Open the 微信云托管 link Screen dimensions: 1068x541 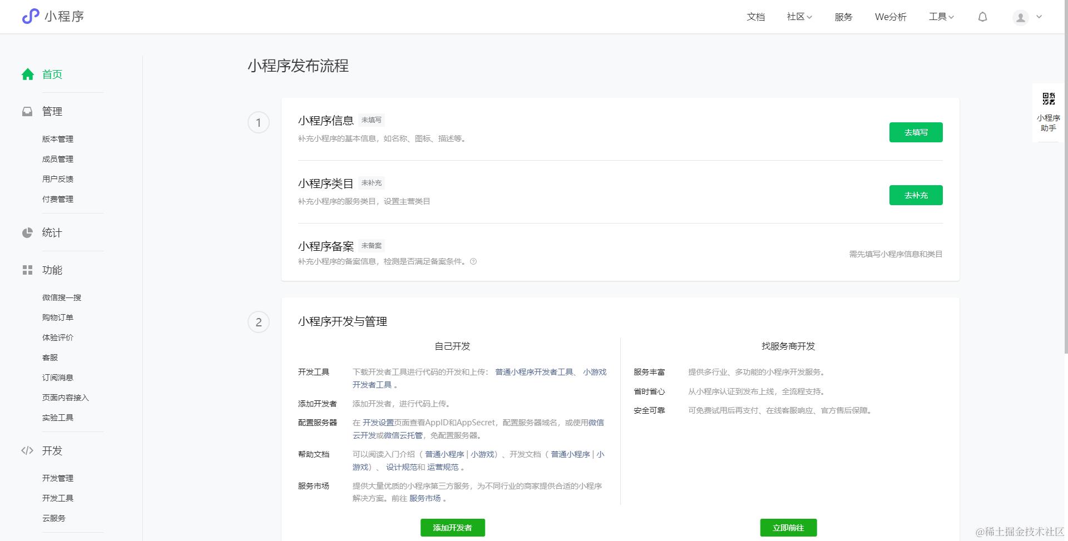coord(403,435)
